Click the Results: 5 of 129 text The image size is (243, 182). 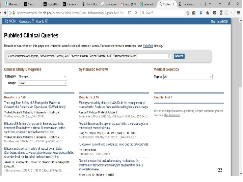pyautogui.click(x=15, y=97)
